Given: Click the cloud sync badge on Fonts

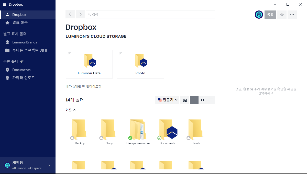Looking at the screenshot, I should [189, 138].
